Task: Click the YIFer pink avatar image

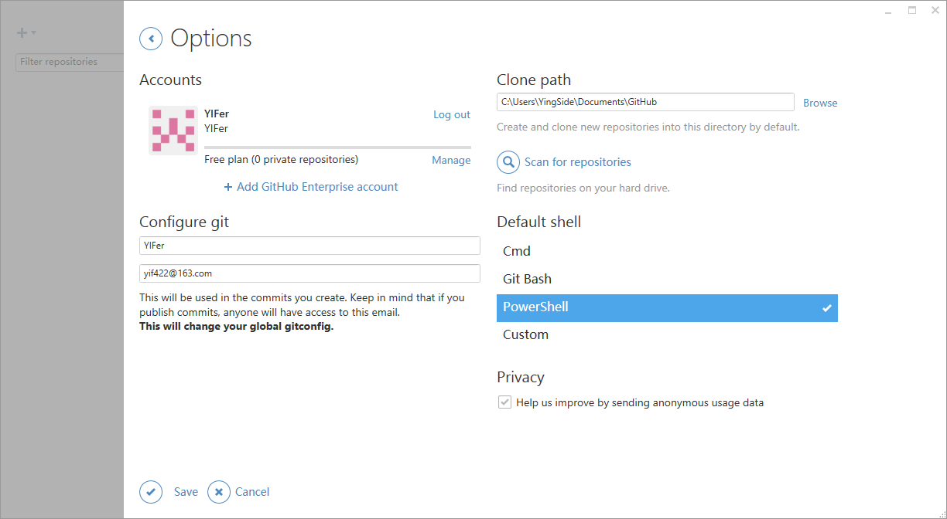Action: [x=173, y=131]
